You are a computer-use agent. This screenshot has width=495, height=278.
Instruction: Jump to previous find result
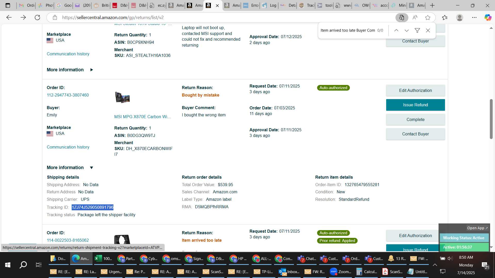[396, 30]
